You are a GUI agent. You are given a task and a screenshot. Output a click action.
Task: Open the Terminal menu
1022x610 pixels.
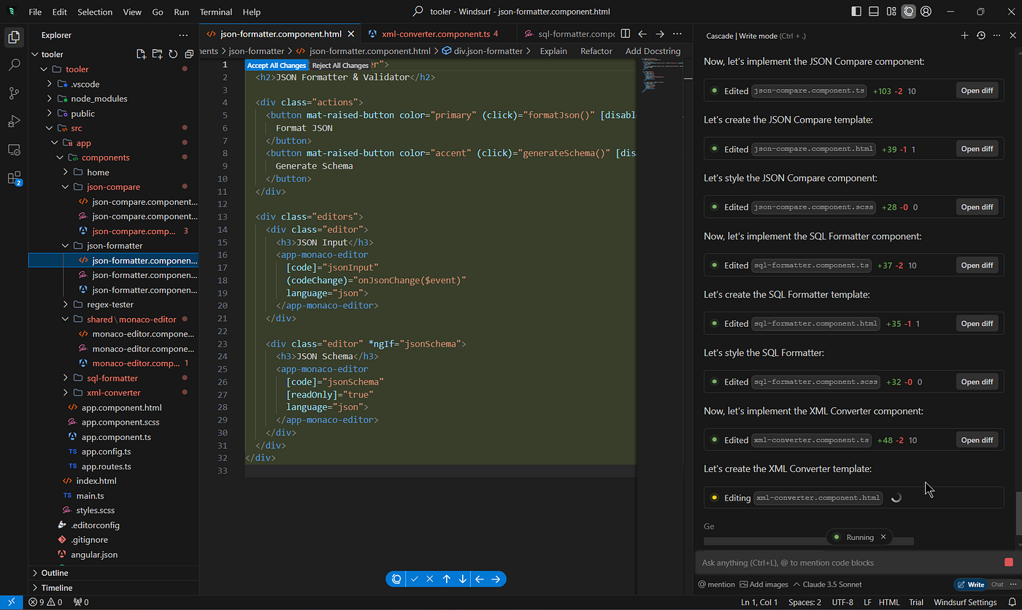pyautogui.click(x=215, y=12)
